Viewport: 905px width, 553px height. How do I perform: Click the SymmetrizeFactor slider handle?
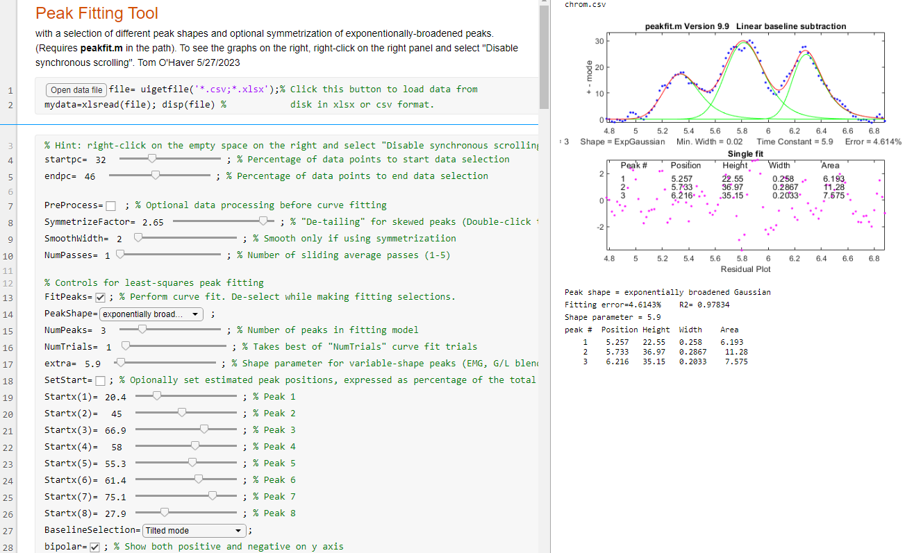263,222
